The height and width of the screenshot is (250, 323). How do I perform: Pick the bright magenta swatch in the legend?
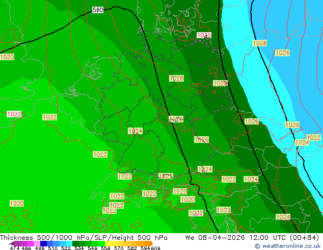31,243
